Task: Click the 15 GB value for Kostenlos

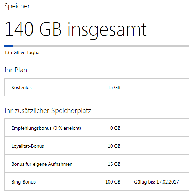Action: coord(114,87)
